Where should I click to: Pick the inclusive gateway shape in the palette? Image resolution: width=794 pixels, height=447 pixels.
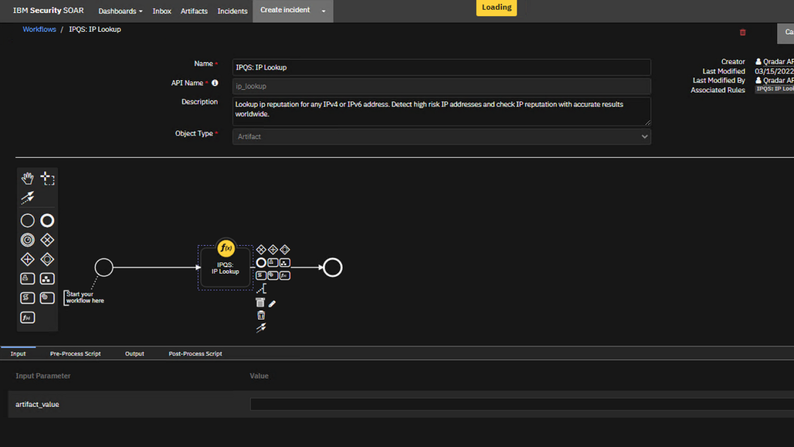(x=47, y=260)
